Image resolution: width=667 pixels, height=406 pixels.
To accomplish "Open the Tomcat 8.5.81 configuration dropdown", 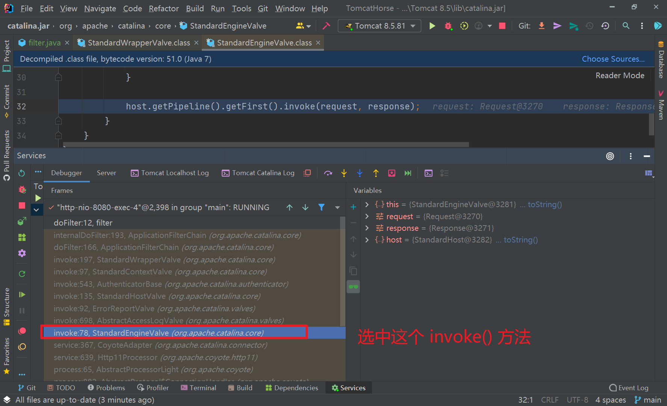I will pyautogui.click(x=379, y=26).
